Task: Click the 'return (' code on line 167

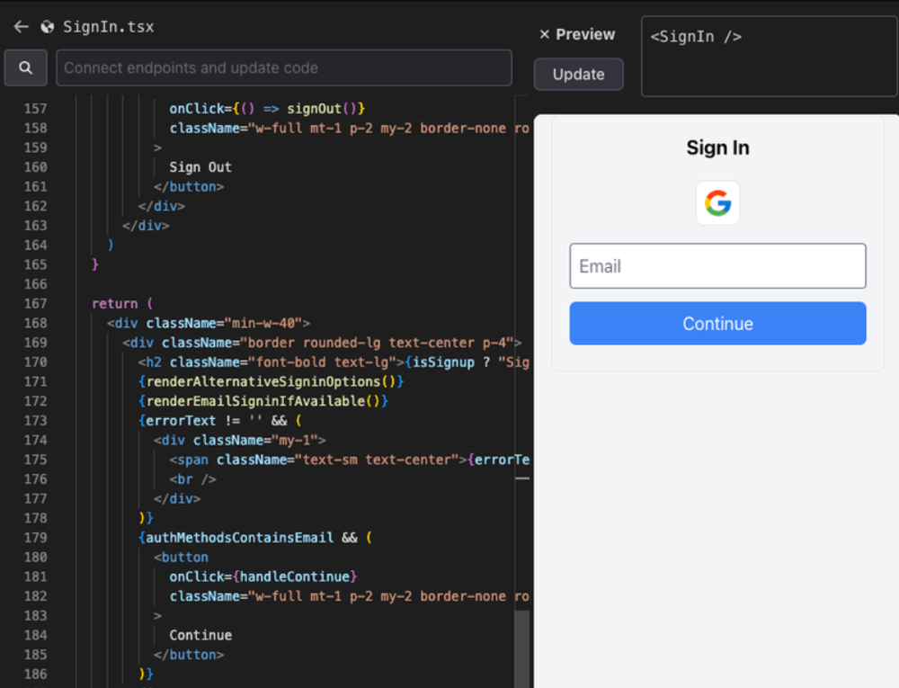Action: (122, 303)
